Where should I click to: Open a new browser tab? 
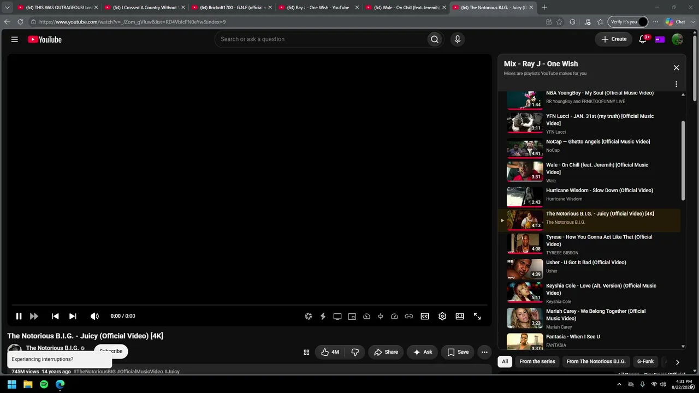point(544,8)
